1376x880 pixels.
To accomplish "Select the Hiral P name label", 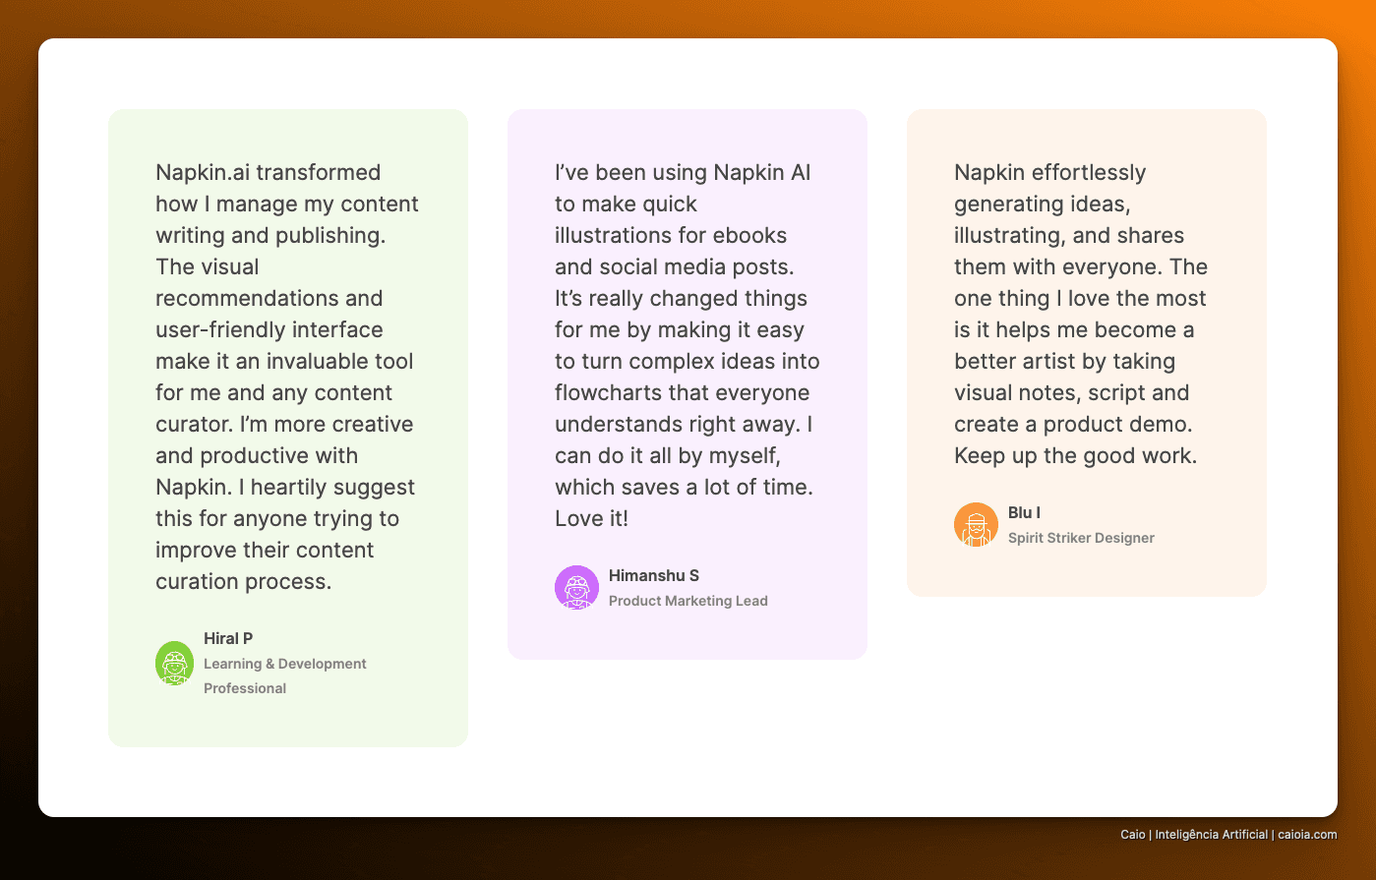I will click(x=228, y=638).
